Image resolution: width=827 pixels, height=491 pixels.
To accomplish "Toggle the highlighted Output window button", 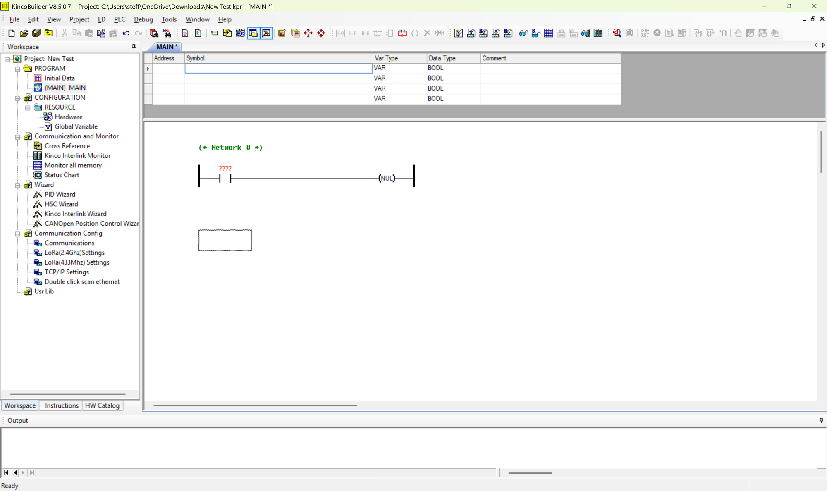I will click(266, 33).
